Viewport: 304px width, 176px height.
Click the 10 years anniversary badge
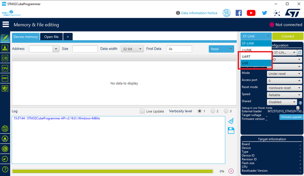point(226,13)
